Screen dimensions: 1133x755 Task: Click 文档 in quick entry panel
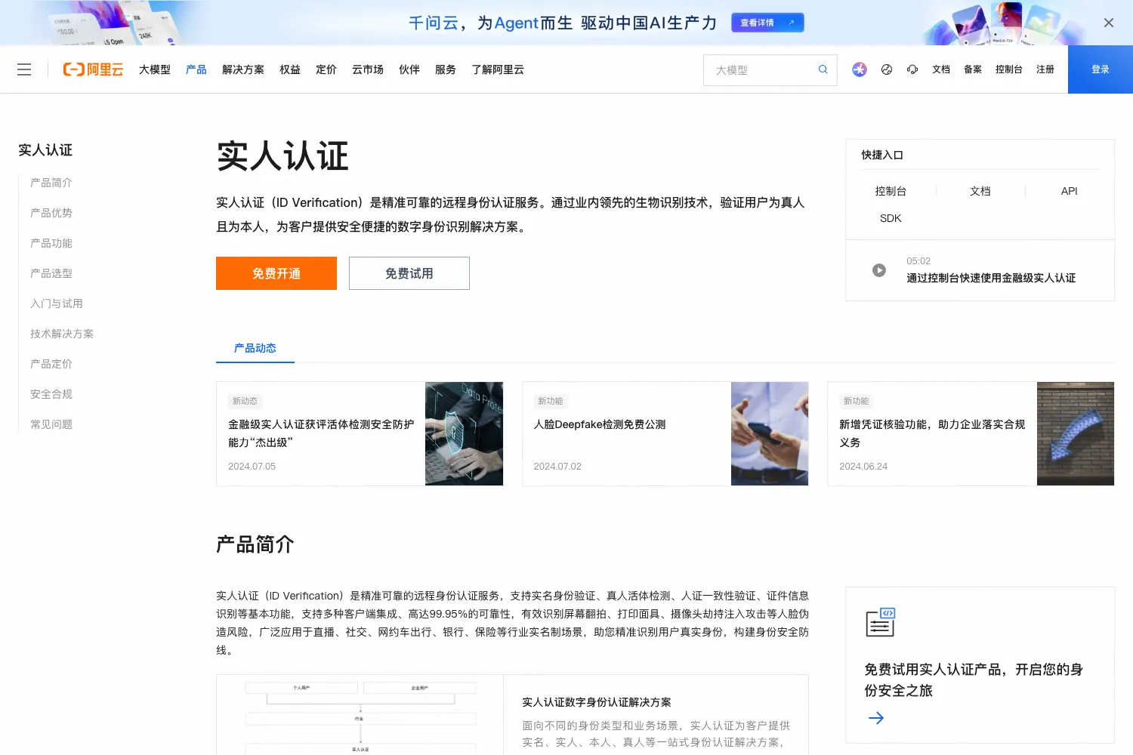[980, 191]
